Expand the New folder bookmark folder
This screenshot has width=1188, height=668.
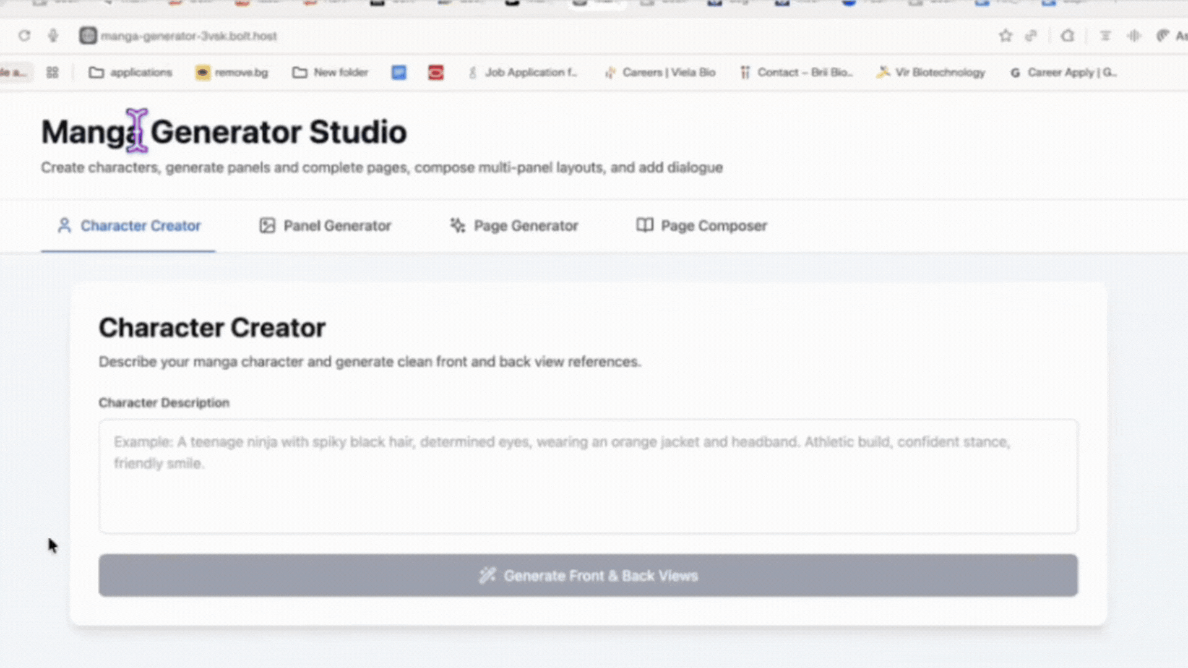[x=330, y=72]
